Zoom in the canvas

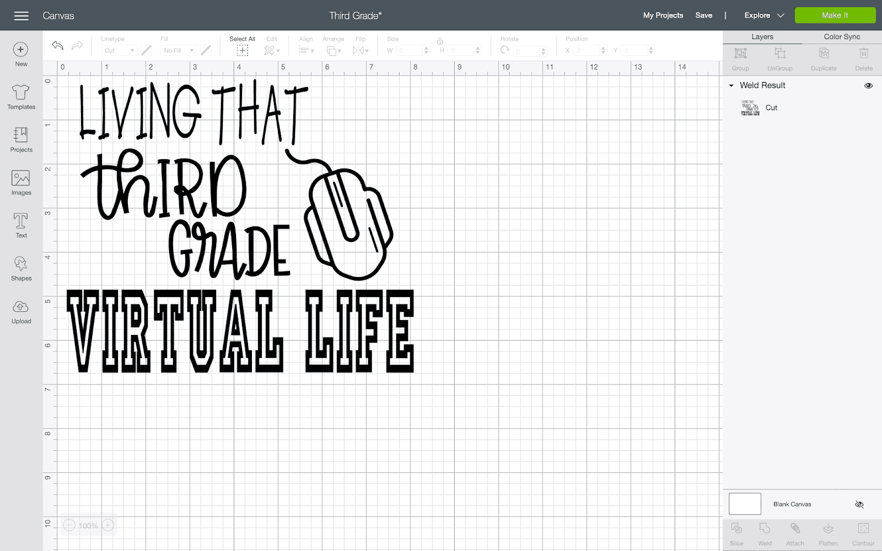(x=108, y=525)
